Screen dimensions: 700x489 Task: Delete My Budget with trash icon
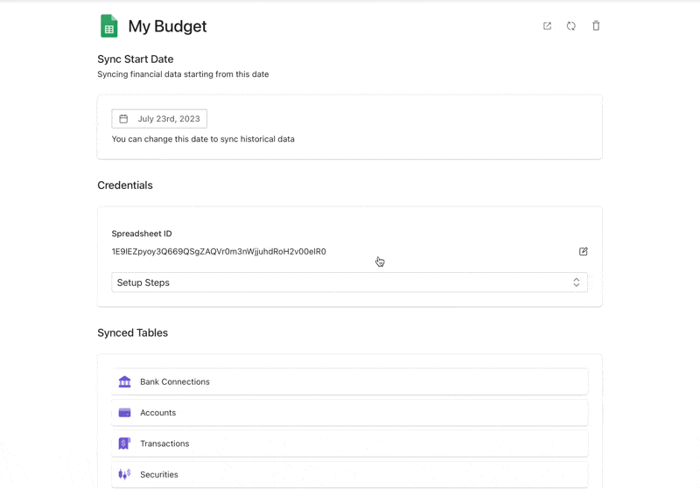[x=596, y=26]
